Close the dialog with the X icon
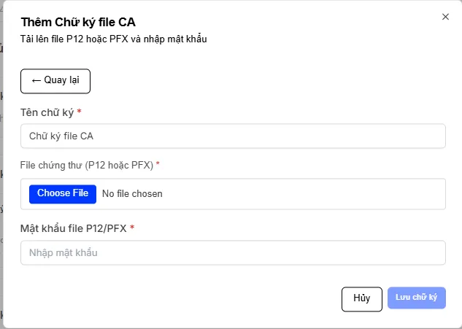462x329 pixels. pos(445,17)
